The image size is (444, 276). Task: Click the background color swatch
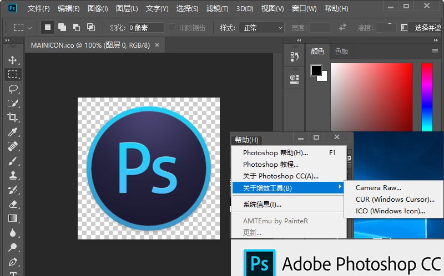click(x=324, y=78)
